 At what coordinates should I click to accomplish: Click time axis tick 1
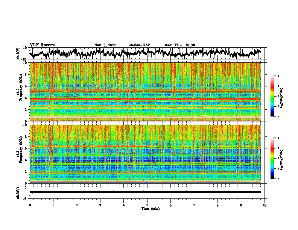pos(53,205)
